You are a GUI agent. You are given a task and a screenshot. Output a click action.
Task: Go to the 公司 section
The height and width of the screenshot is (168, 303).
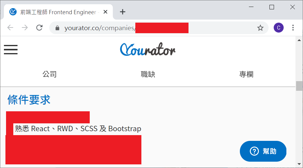(50, 74)
